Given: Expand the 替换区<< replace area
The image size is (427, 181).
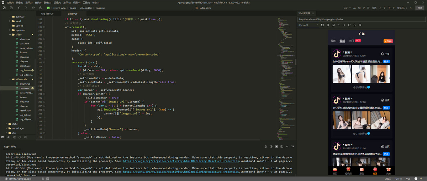Looking at the screenshot, I should 402,7.
